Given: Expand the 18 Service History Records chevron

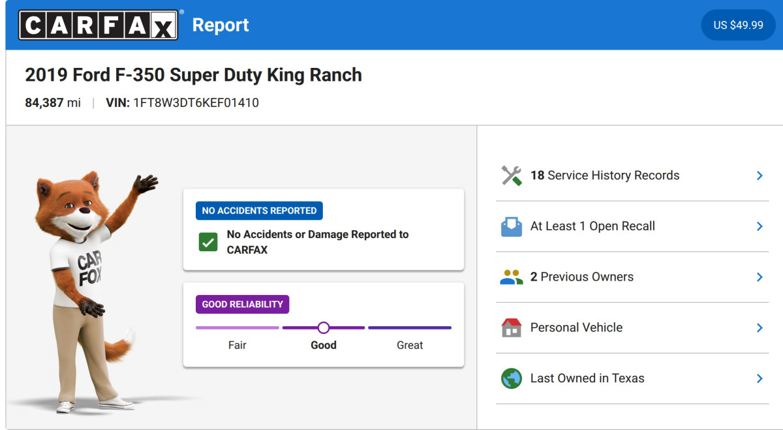Looking at the screenshot, I should (760, 176).
